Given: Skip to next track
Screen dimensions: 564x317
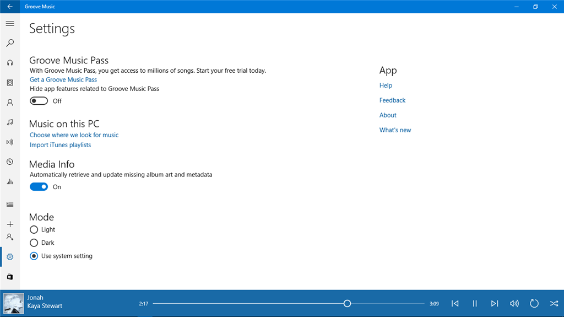Looking at the screenshot, I should [x=495, y=304].
